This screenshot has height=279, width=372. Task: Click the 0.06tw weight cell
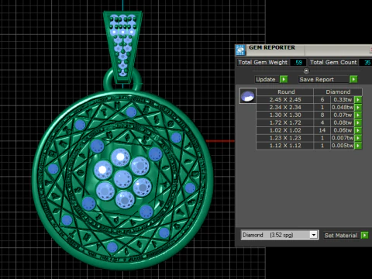343,130
